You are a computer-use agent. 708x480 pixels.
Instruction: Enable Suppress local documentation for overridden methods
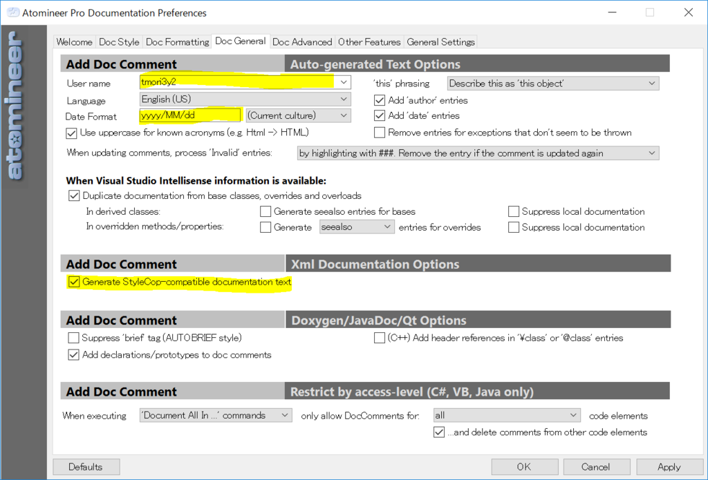coord(514,227)
